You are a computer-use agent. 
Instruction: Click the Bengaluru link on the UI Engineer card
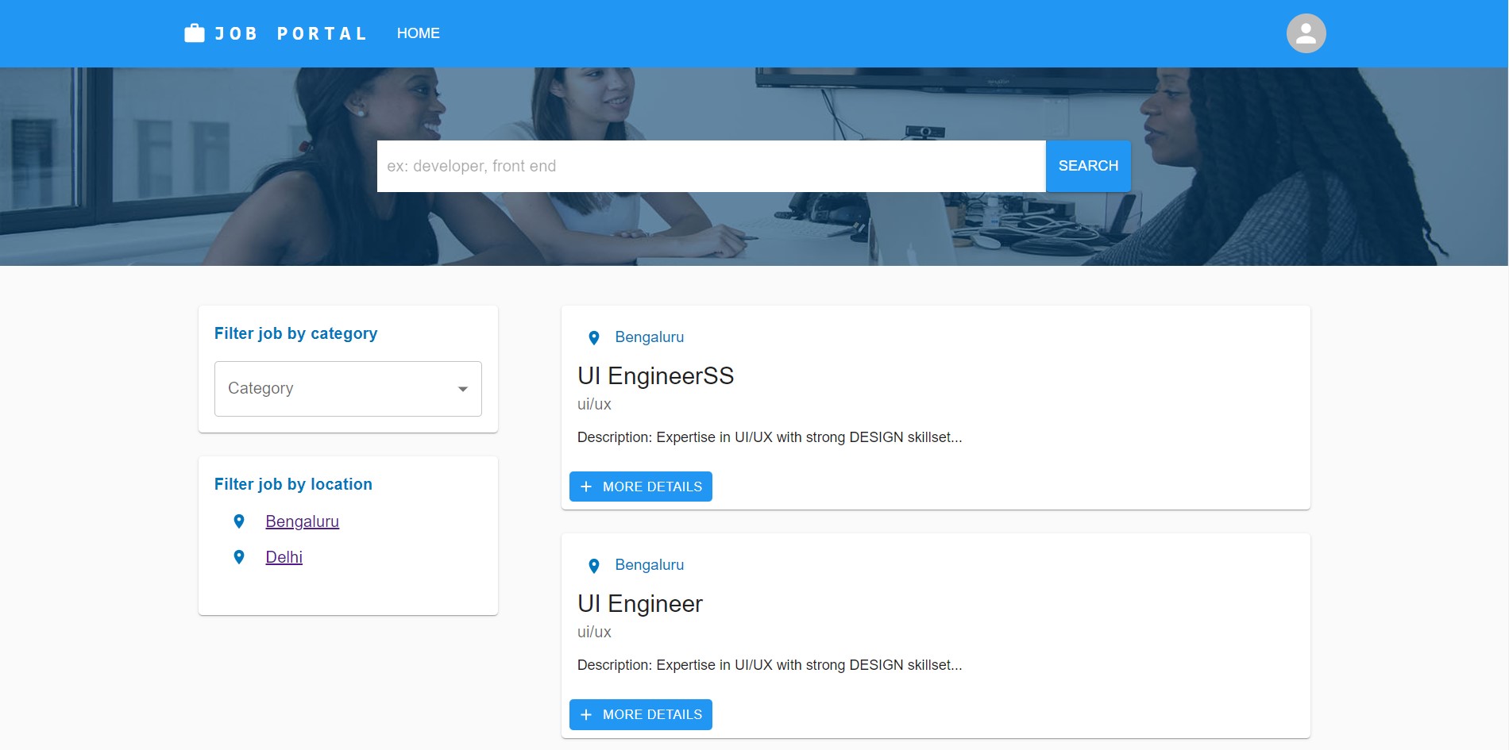coord(650,564)
